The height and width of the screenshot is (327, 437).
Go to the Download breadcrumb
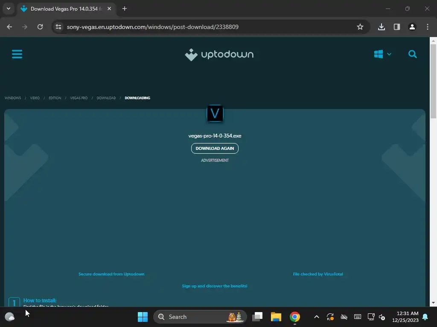pyautogui.click(x=106, y=98)
